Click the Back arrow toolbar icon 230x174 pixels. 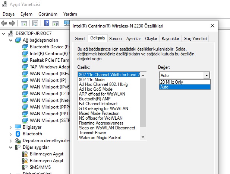click(x=4, y=23)
